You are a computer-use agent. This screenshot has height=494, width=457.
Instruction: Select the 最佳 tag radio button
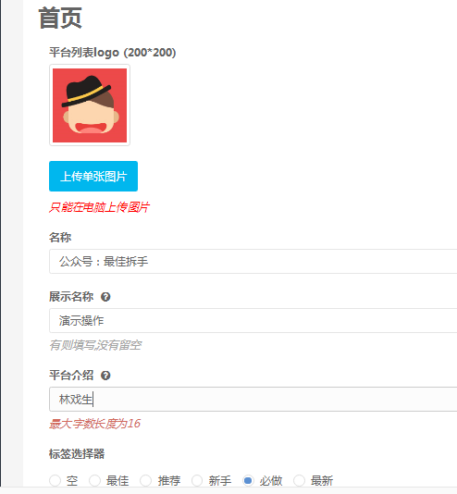pos(94,481)
